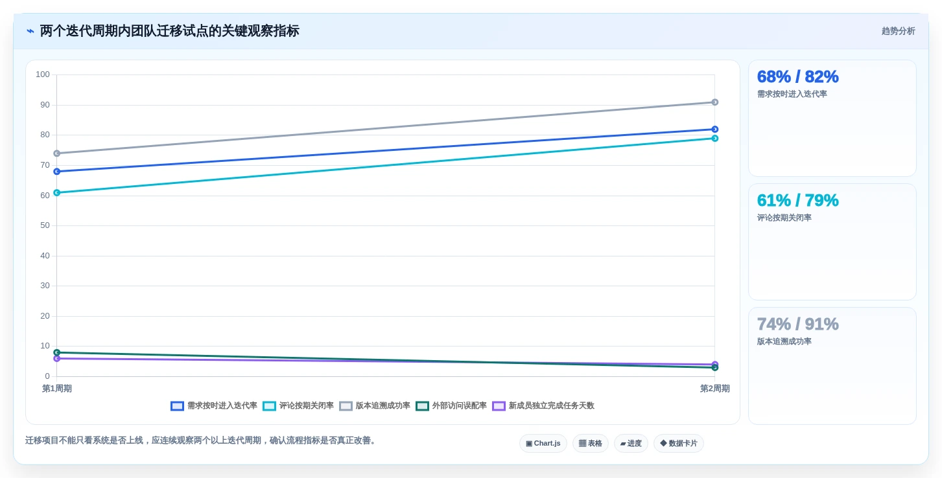Click the blue 需求按时进入迭代率 legend swatch
942x478 pixels.
tap(178, 406)
